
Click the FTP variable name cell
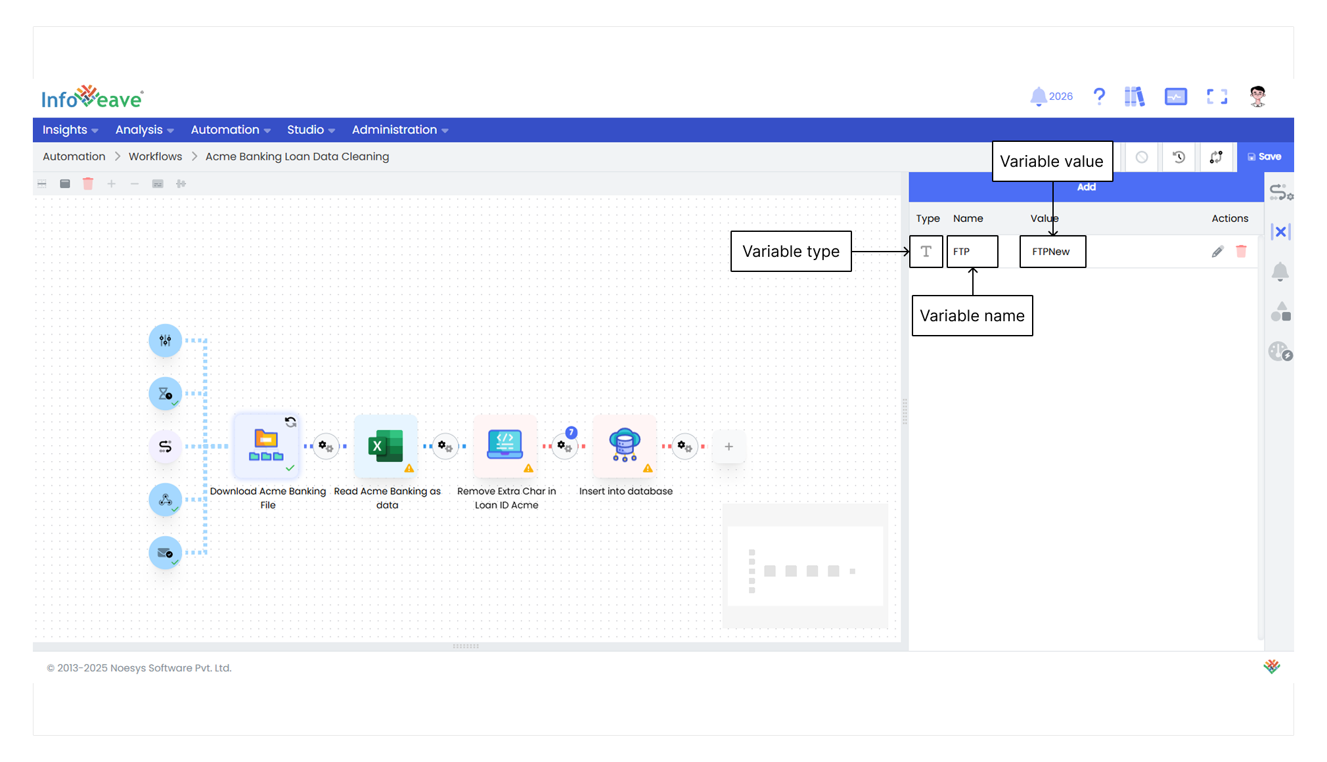tap(972, 252)
